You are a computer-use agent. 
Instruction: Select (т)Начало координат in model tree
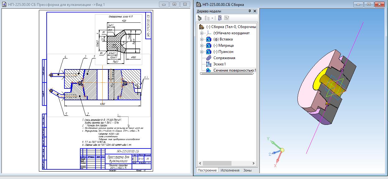(x=231, y=33)
